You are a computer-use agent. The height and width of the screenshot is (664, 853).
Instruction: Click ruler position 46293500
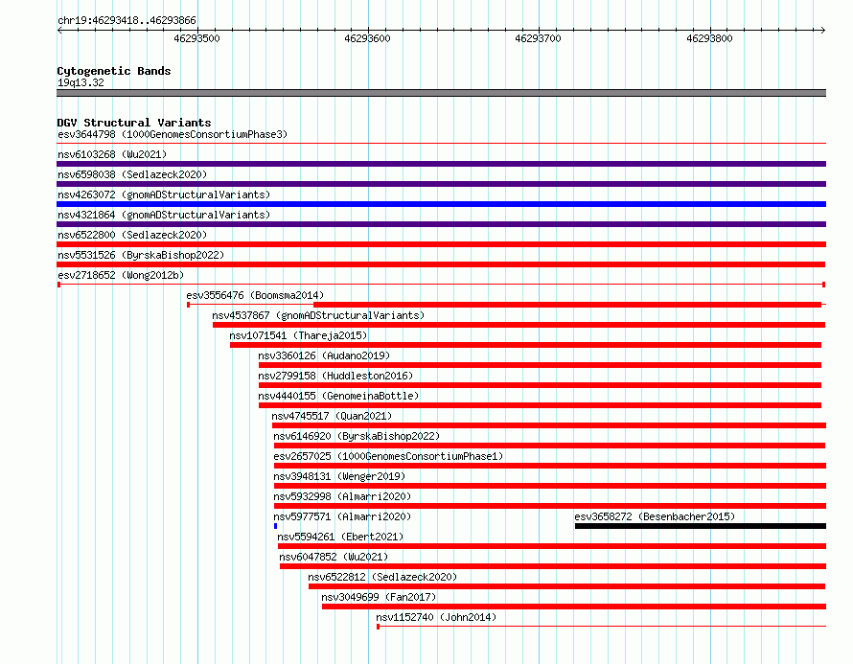(196, 38)
